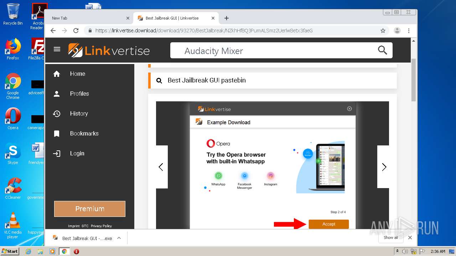Open the GTC link
Image resolution: width=456 pixels, height=256 pixels.
tap(85, 226)
